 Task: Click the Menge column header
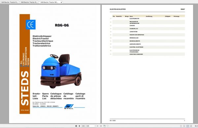point(127,16)
